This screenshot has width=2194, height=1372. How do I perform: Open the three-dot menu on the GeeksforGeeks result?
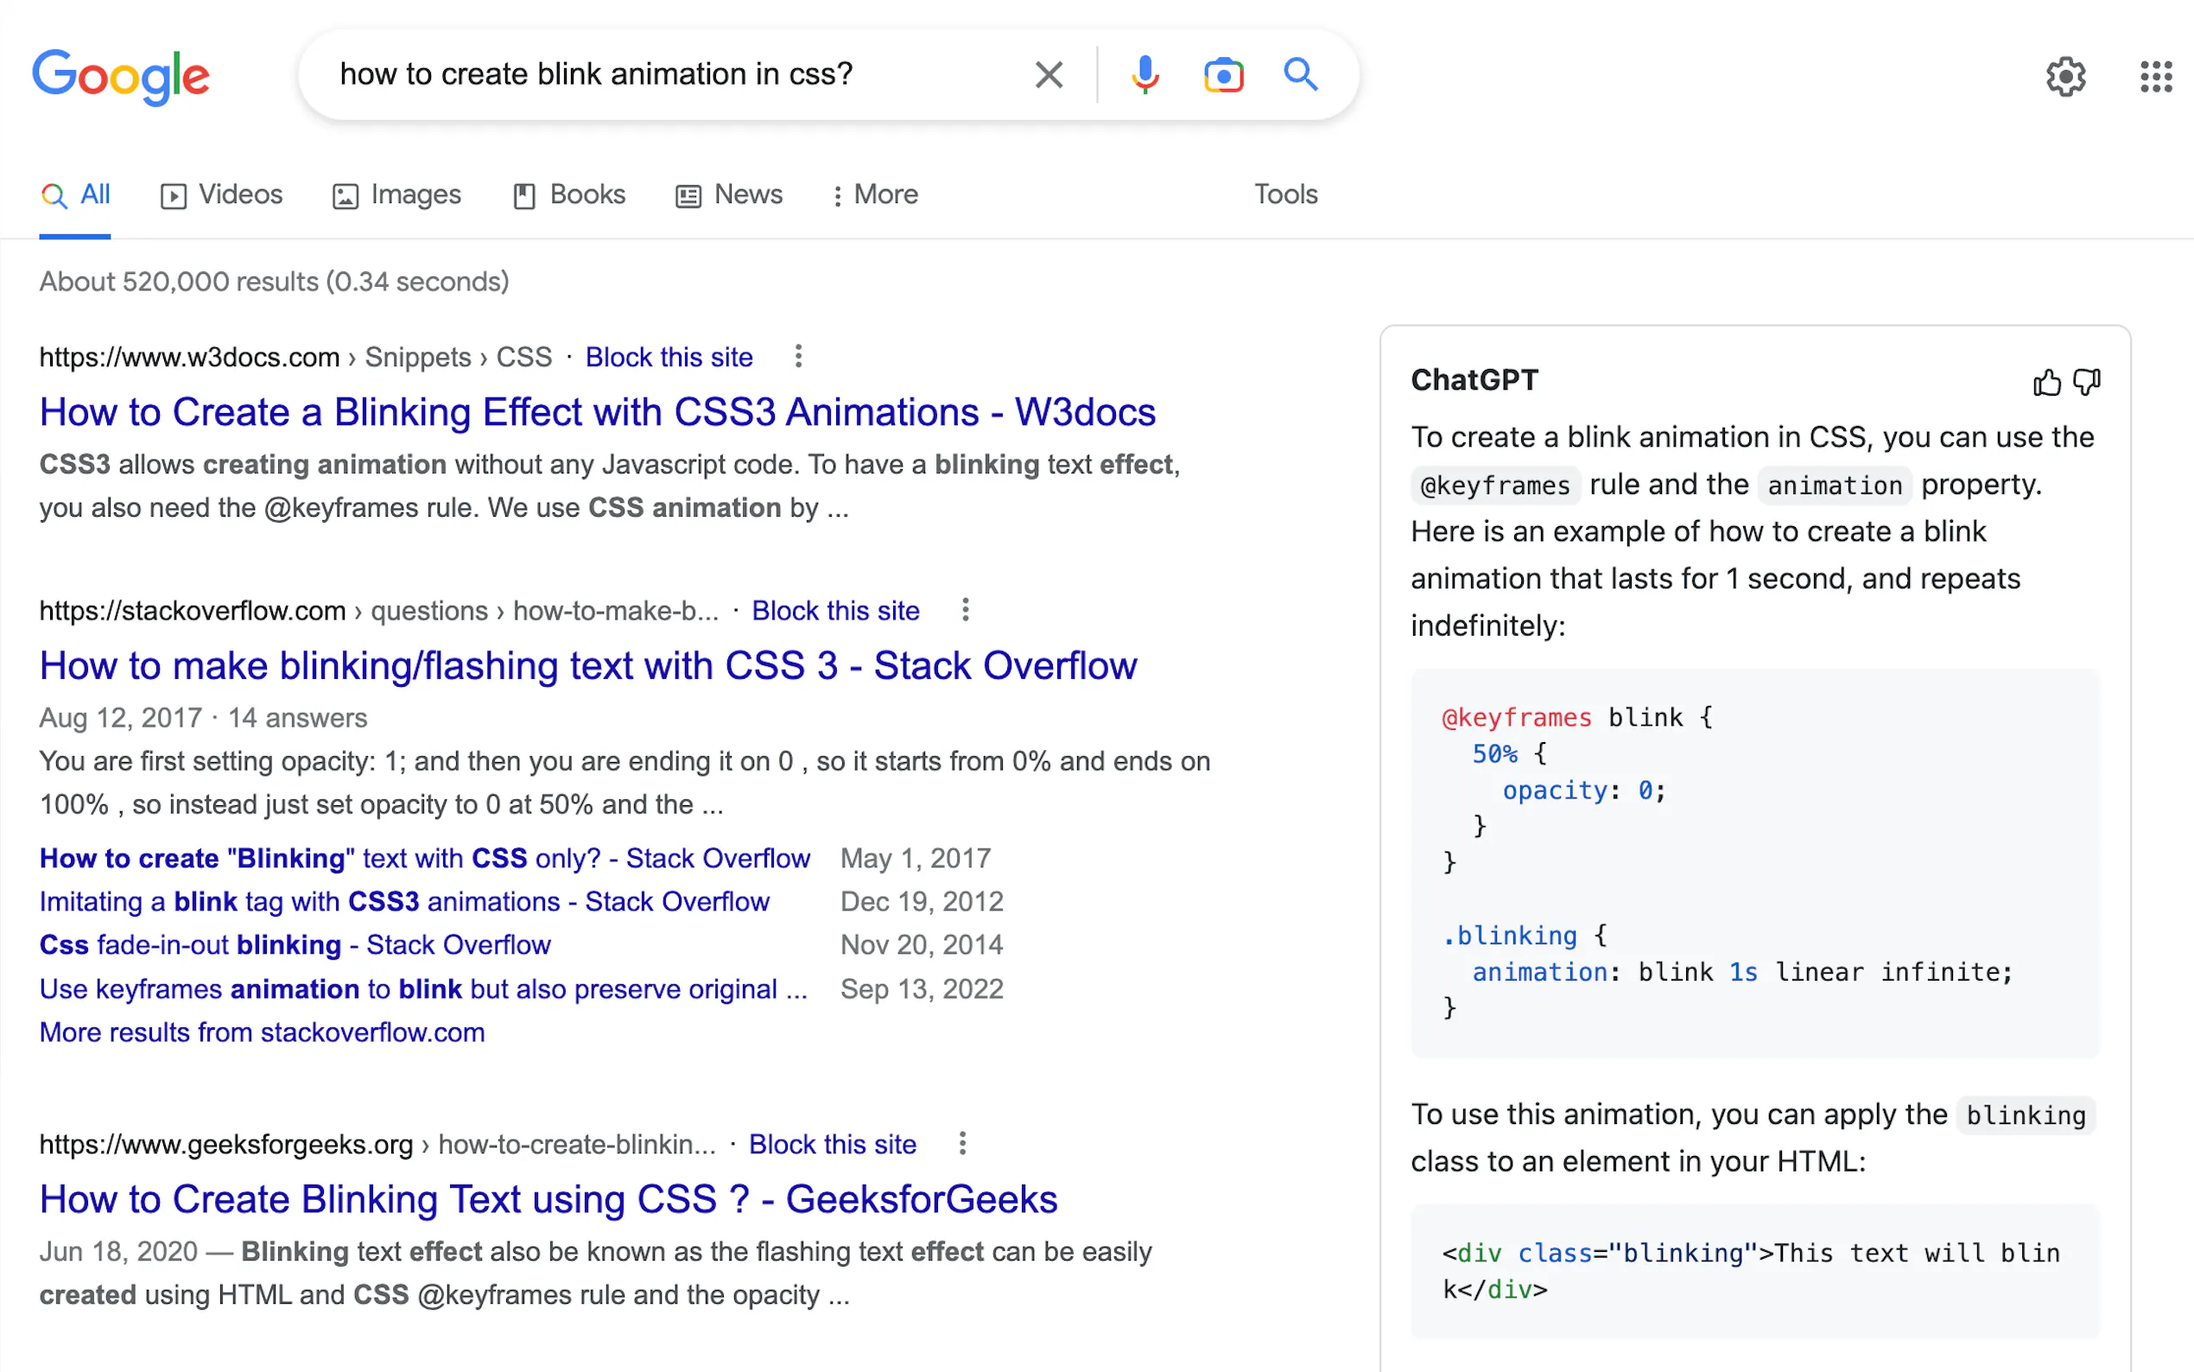pyautogui.click(x=961, y=1144)
